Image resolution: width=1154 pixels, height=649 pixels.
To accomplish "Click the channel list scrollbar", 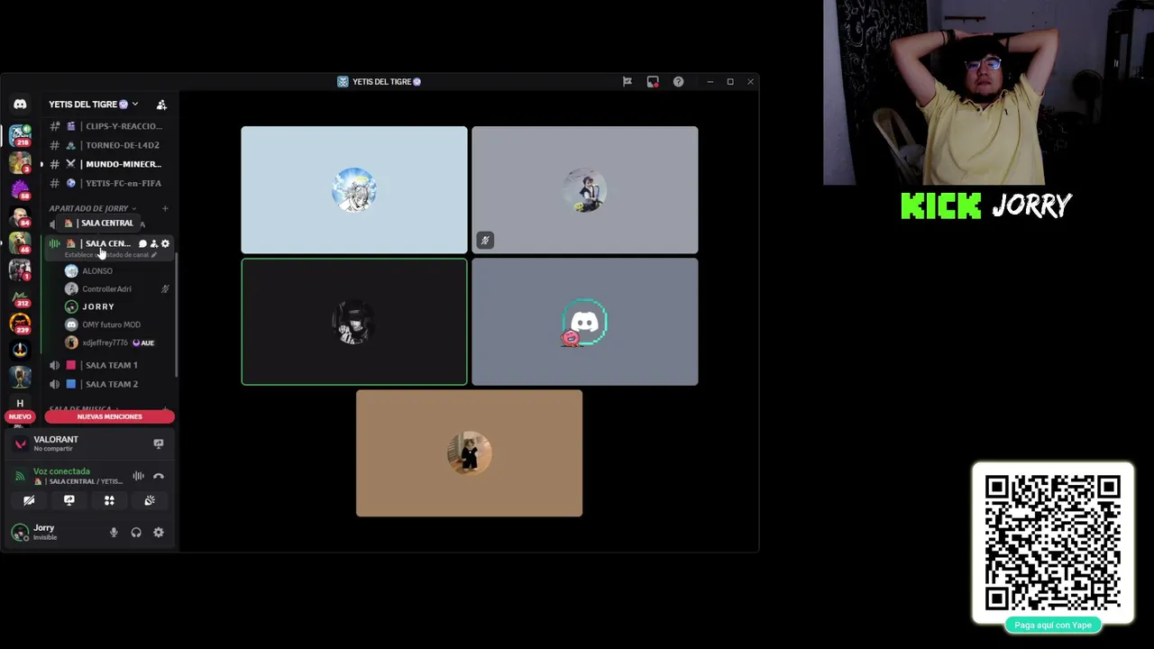I will [x=177, y=315].
